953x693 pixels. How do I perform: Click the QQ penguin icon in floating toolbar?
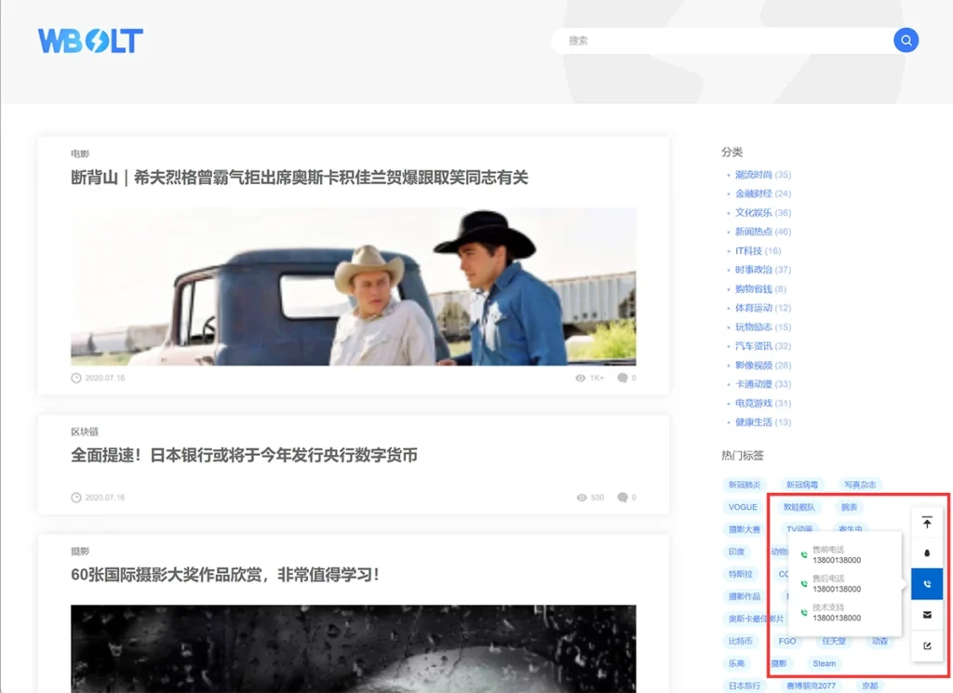click(927, 553)
